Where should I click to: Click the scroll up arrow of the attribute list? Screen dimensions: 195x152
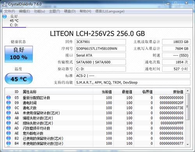coord(188,91)
